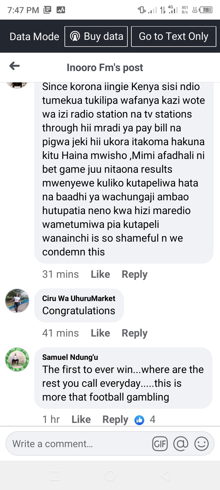Screen dimensions: 220x490
Task: Switch to Go to Text Only
Action: coord(174,36)
